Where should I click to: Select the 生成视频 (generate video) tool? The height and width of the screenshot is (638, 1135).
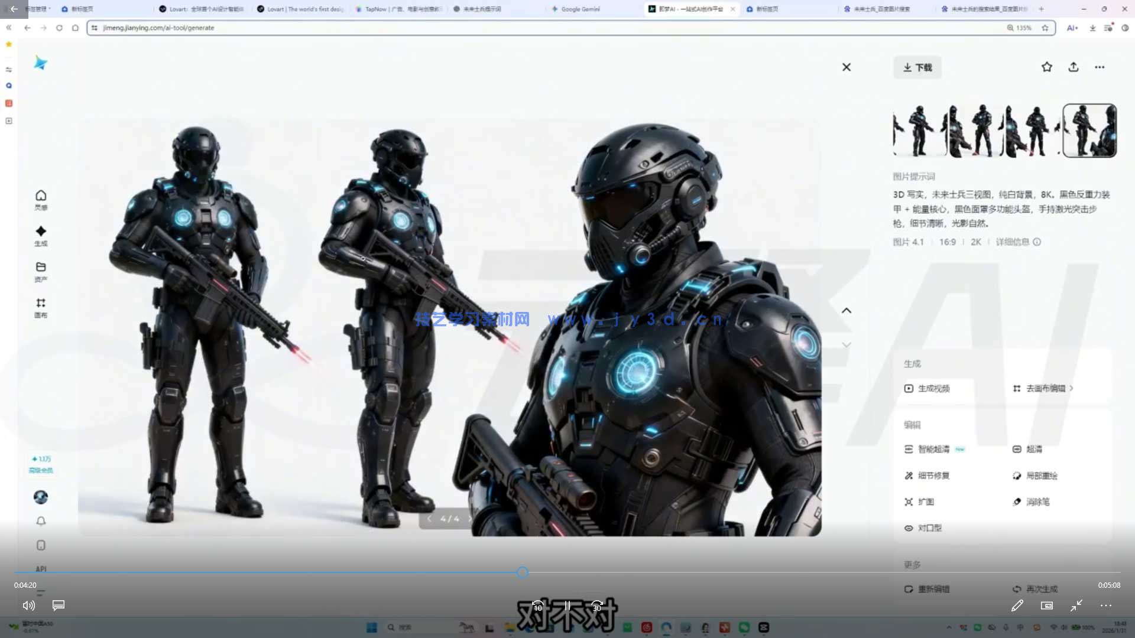click(x=933, y=389)
